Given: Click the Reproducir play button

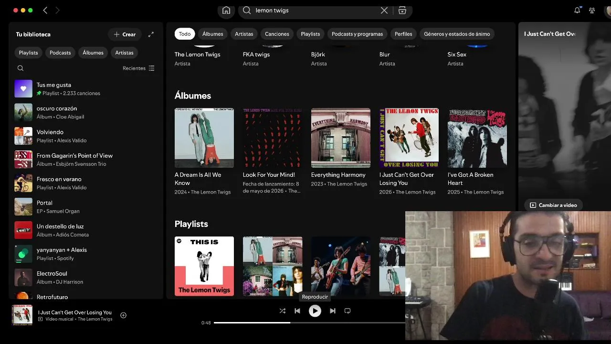Looking at the screenshot, I should 315,311.
